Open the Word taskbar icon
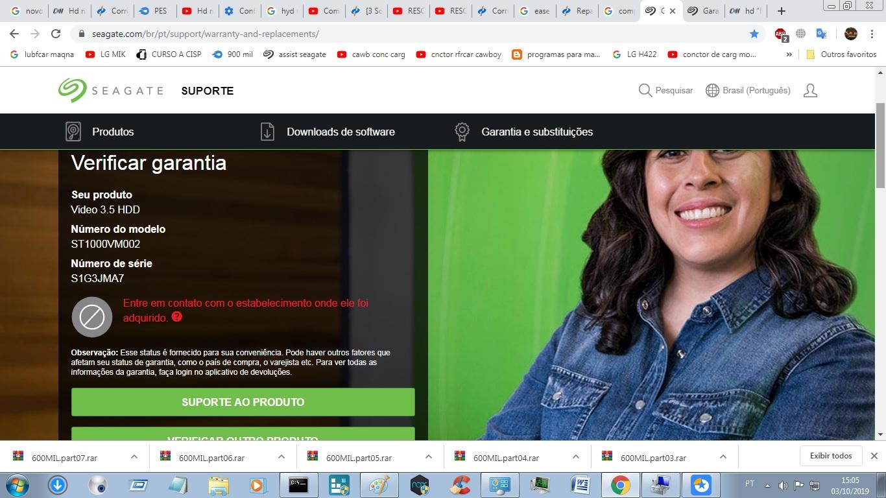Screen dimensions: 886x498 581,484
